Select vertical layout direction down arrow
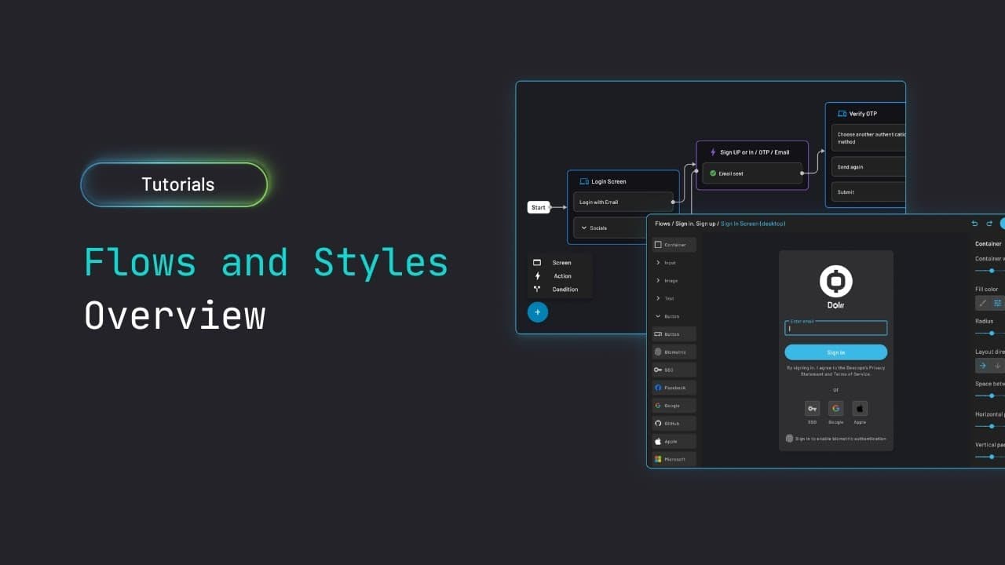This screenshot has width=1005, height=565. point(997,365)
